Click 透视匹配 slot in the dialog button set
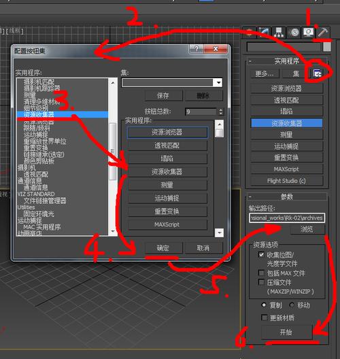 (x=167, y=146)
